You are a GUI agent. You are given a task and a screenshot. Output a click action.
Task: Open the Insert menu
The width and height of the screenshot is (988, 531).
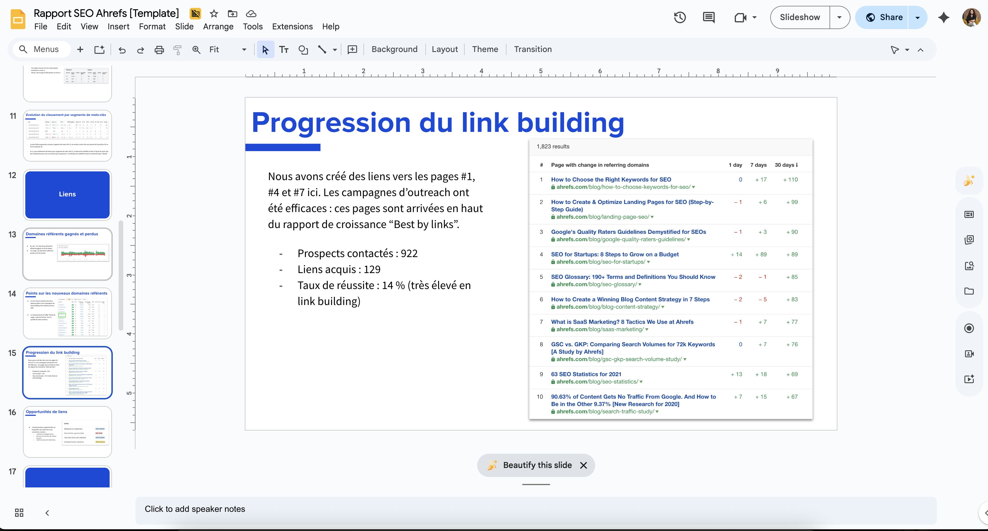(119, 26)
